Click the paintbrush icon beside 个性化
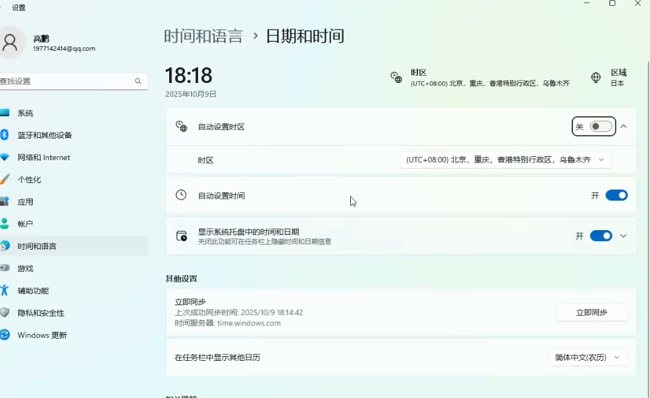The image size is (650, 398). pyautogui.click(x=5, y=180)
